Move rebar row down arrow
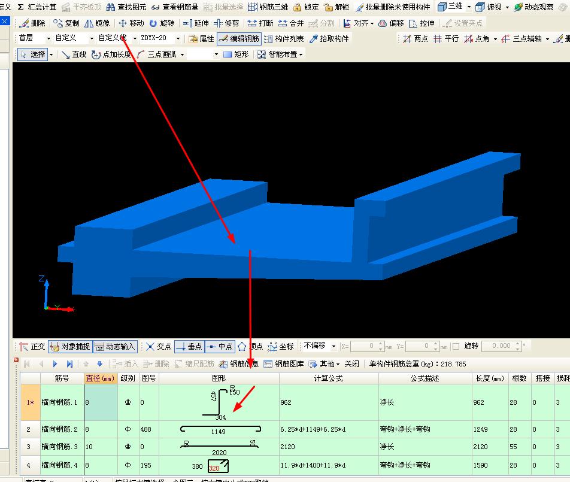 pos(100,364)
